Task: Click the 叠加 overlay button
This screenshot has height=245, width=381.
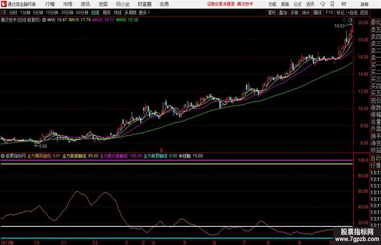Action: click(283, 13)
